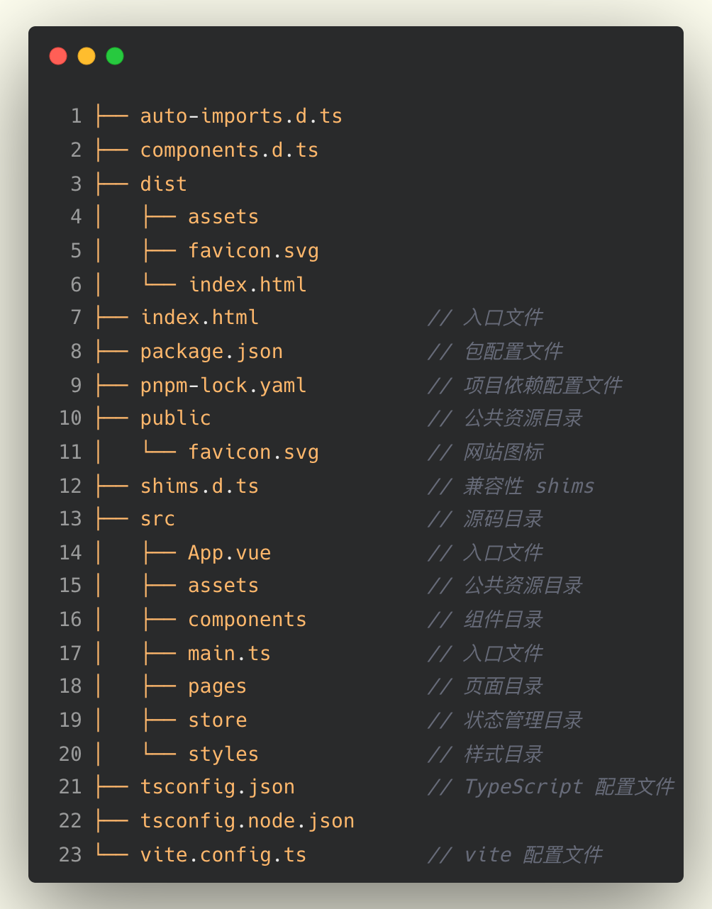Screen dimensions: 712x909
Task: Click the green maximize dot
Action: coord(115,56)
